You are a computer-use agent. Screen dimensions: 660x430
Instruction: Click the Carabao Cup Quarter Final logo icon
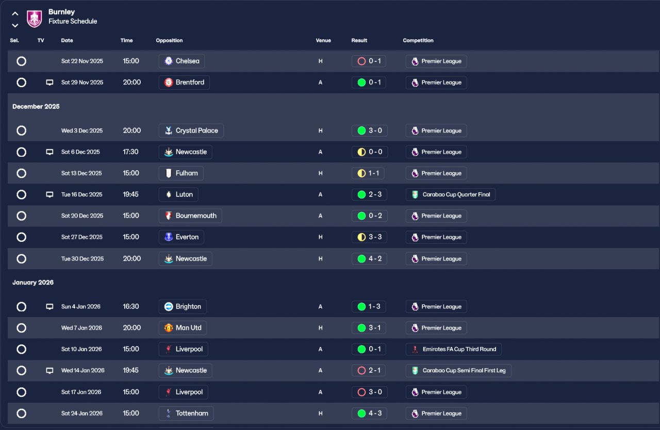(415, 195)
